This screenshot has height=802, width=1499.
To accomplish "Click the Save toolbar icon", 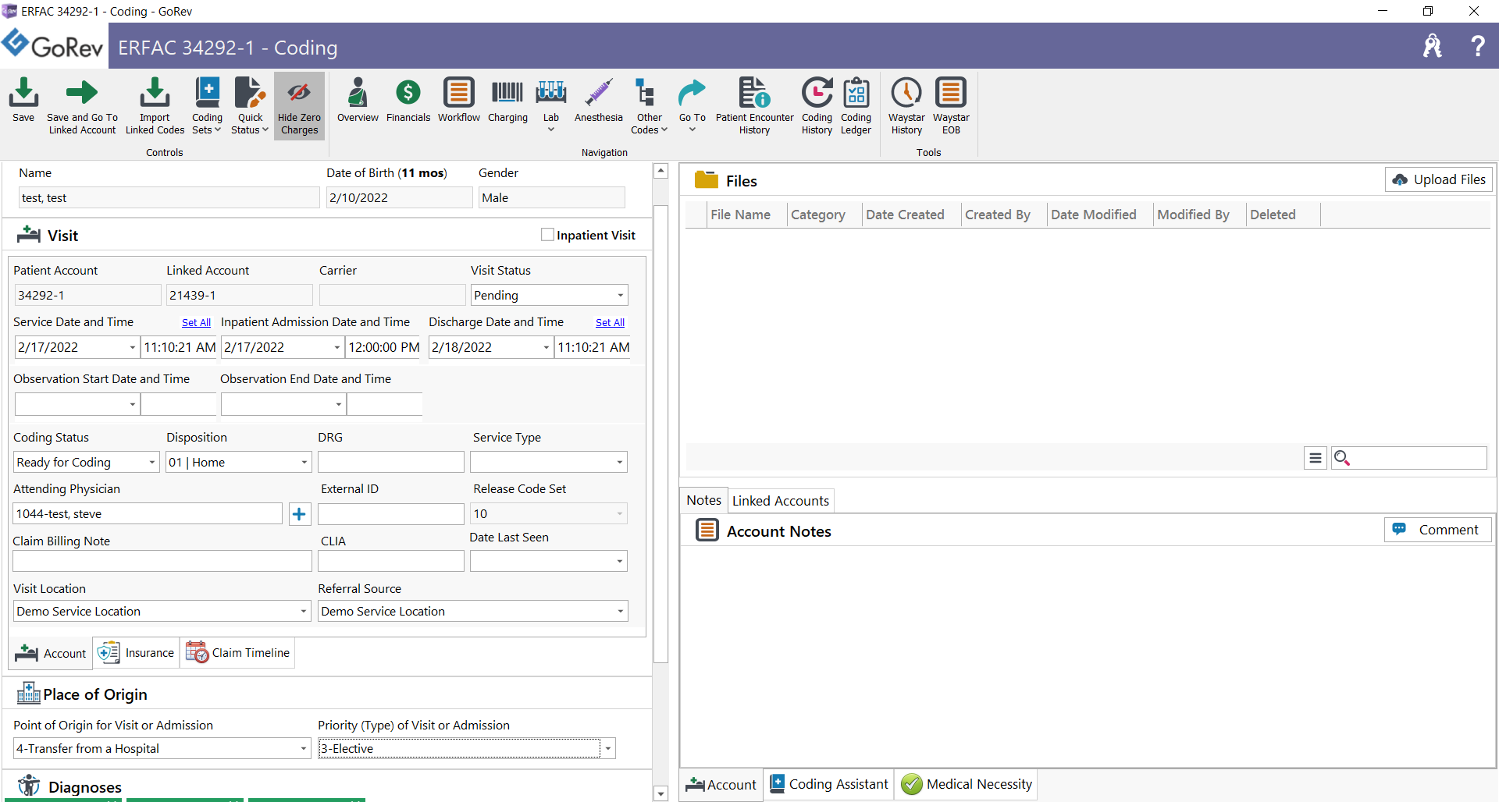I will coord(23,101).
